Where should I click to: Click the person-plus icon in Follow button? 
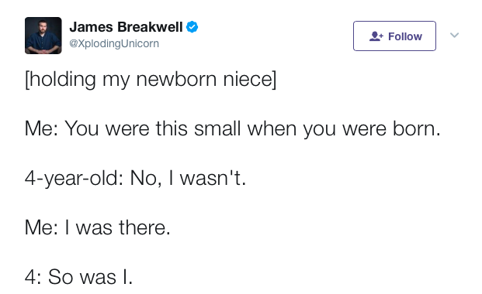376,36
